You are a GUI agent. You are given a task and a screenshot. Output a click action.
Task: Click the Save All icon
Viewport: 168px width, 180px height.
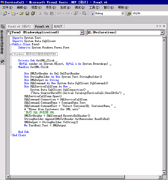click(33, 13)
